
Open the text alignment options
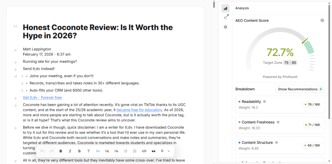tap(162, 151)
